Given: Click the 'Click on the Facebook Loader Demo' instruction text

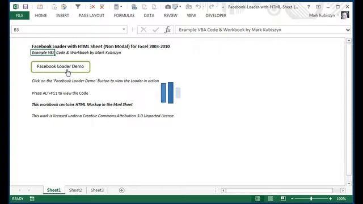Looking at the screenshot, I should pyautogui.click(x=95, y=80).
